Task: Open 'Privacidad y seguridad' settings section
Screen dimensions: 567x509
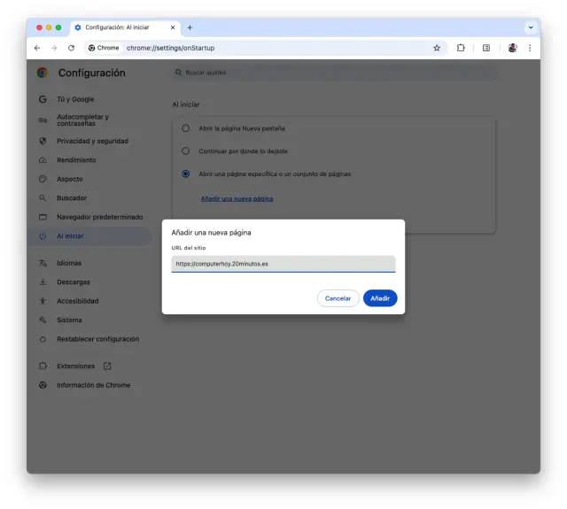Action: (x=92, y=141)
